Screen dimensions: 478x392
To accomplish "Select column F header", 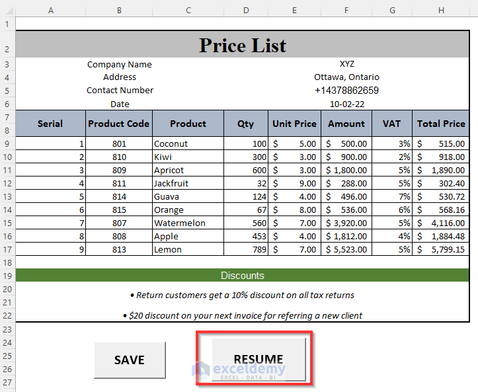I will (x=346, y=11).
